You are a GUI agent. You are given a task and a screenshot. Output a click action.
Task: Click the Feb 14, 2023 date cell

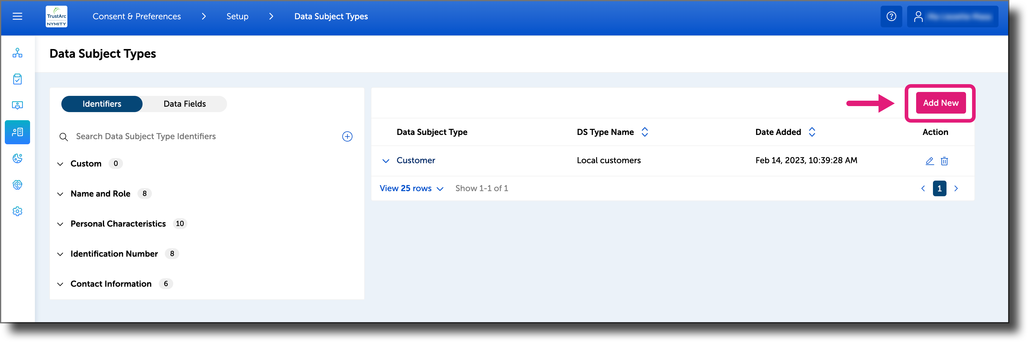tap(806, 160)
